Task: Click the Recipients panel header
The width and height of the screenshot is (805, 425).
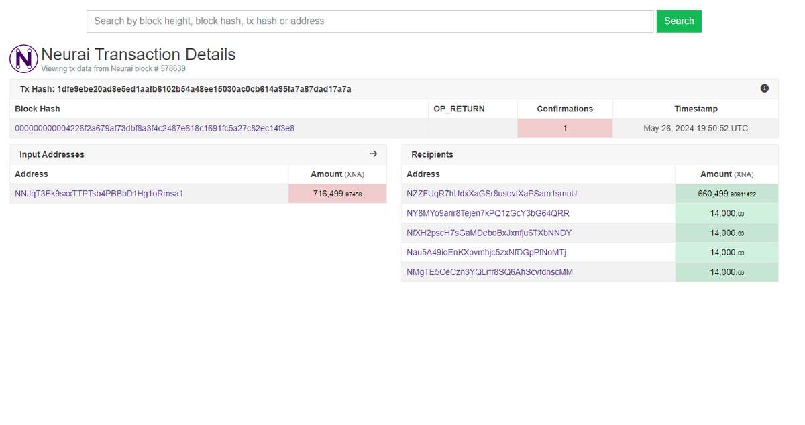Action: [432, 154]
